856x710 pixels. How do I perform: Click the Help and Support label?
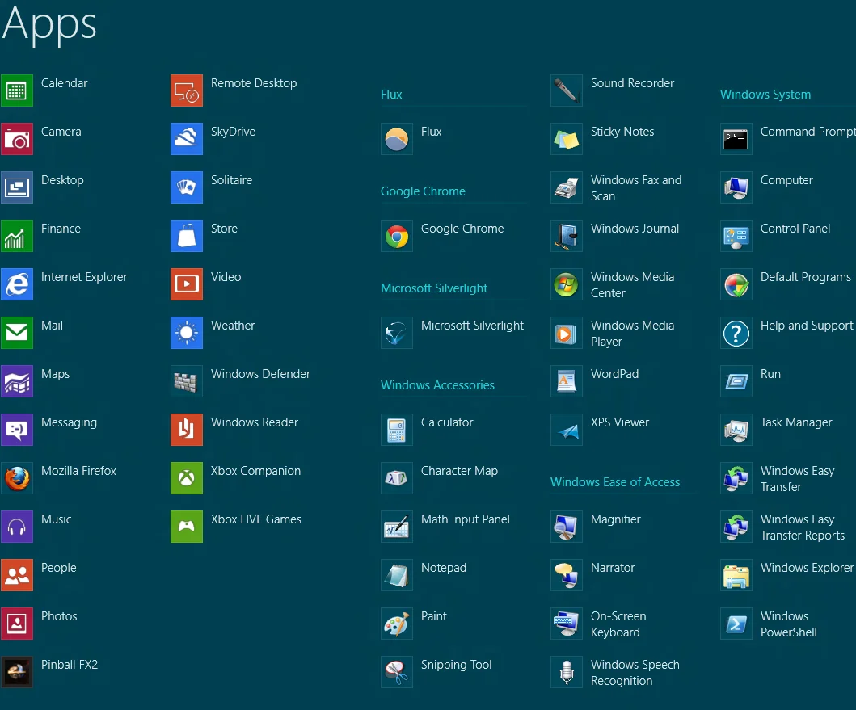click(807, 326)
